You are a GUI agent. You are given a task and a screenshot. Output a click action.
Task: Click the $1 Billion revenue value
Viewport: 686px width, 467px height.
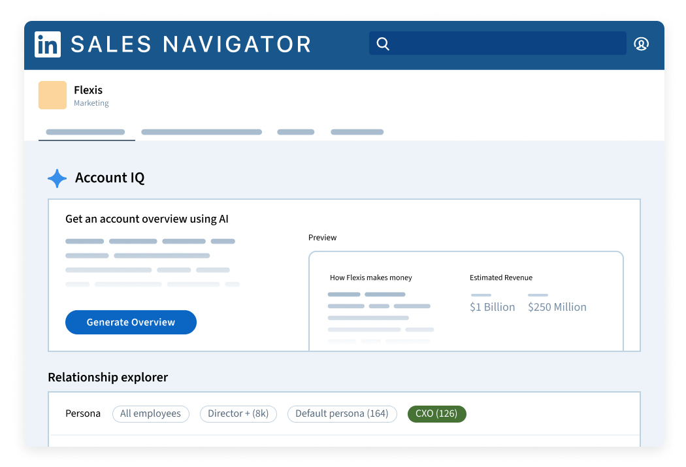tap(492, 308)
